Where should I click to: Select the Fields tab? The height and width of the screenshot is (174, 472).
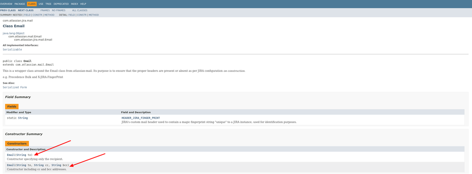12,106
